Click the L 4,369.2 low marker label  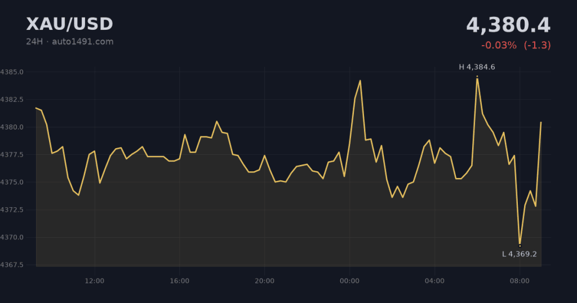pos(519,254)
